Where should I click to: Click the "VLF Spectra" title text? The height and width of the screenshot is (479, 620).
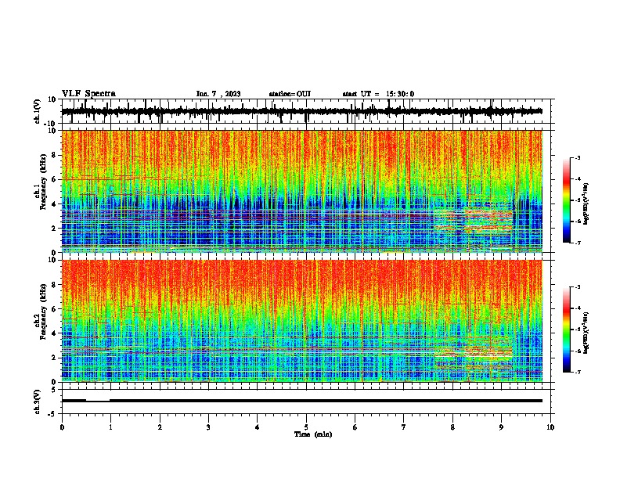coord(88,94)
